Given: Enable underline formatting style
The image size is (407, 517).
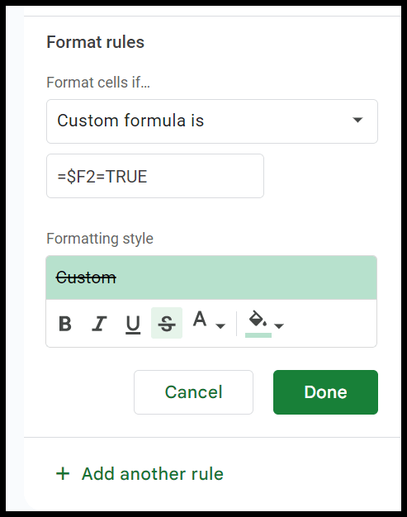Looking at the screenshot, I should click(x=133, y=324).
